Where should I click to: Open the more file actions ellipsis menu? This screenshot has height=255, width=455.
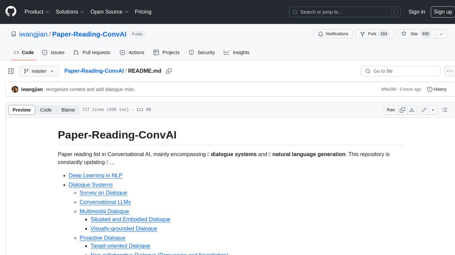(450, 71)
